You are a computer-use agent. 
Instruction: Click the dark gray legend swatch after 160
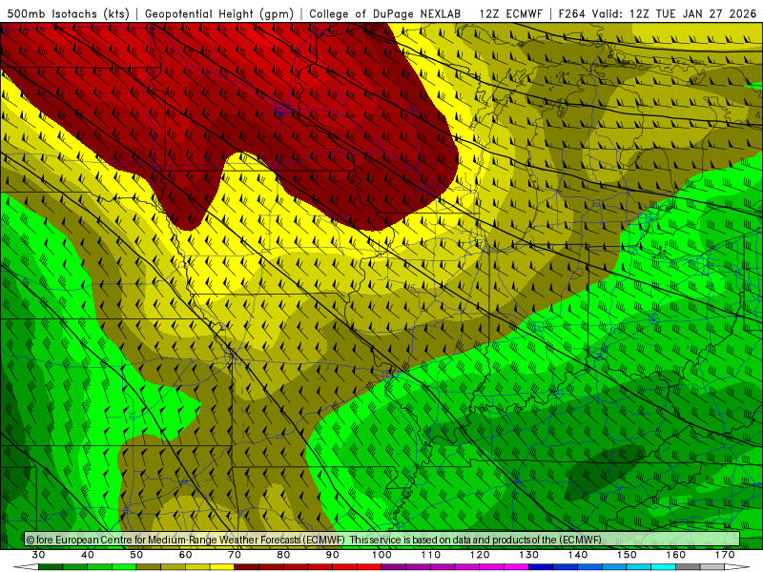(688, 567)
